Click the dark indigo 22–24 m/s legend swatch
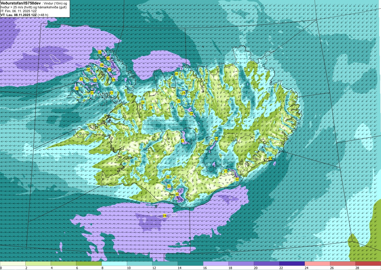The width and height of the screenshot is (381, 270). [x=292, y=263]
